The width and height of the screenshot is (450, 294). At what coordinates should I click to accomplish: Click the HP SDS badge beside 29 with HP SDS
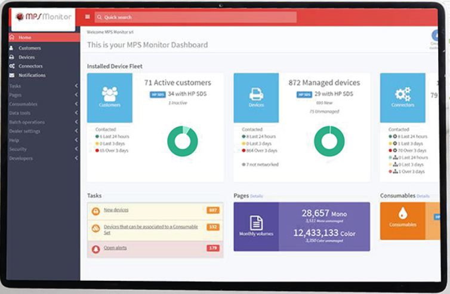point(304,94)
